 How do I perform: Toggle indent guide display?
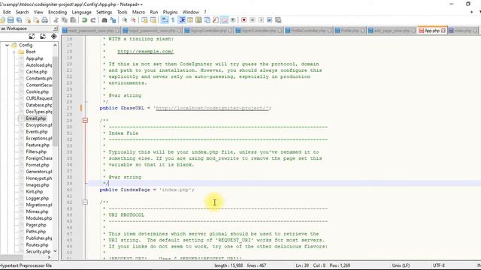click(x=182, y=20)
